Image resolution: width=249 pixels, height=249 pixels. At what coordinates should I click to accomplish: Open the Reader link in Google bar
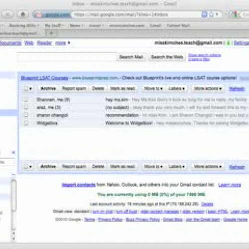pyautogui.click(x=44, y=43)
